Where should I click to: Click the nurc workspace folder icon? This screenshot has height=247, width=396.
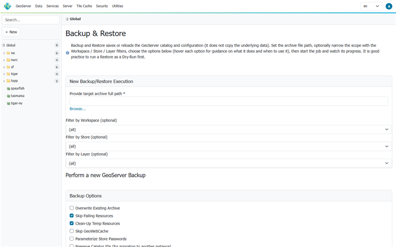tap(8, 60)
